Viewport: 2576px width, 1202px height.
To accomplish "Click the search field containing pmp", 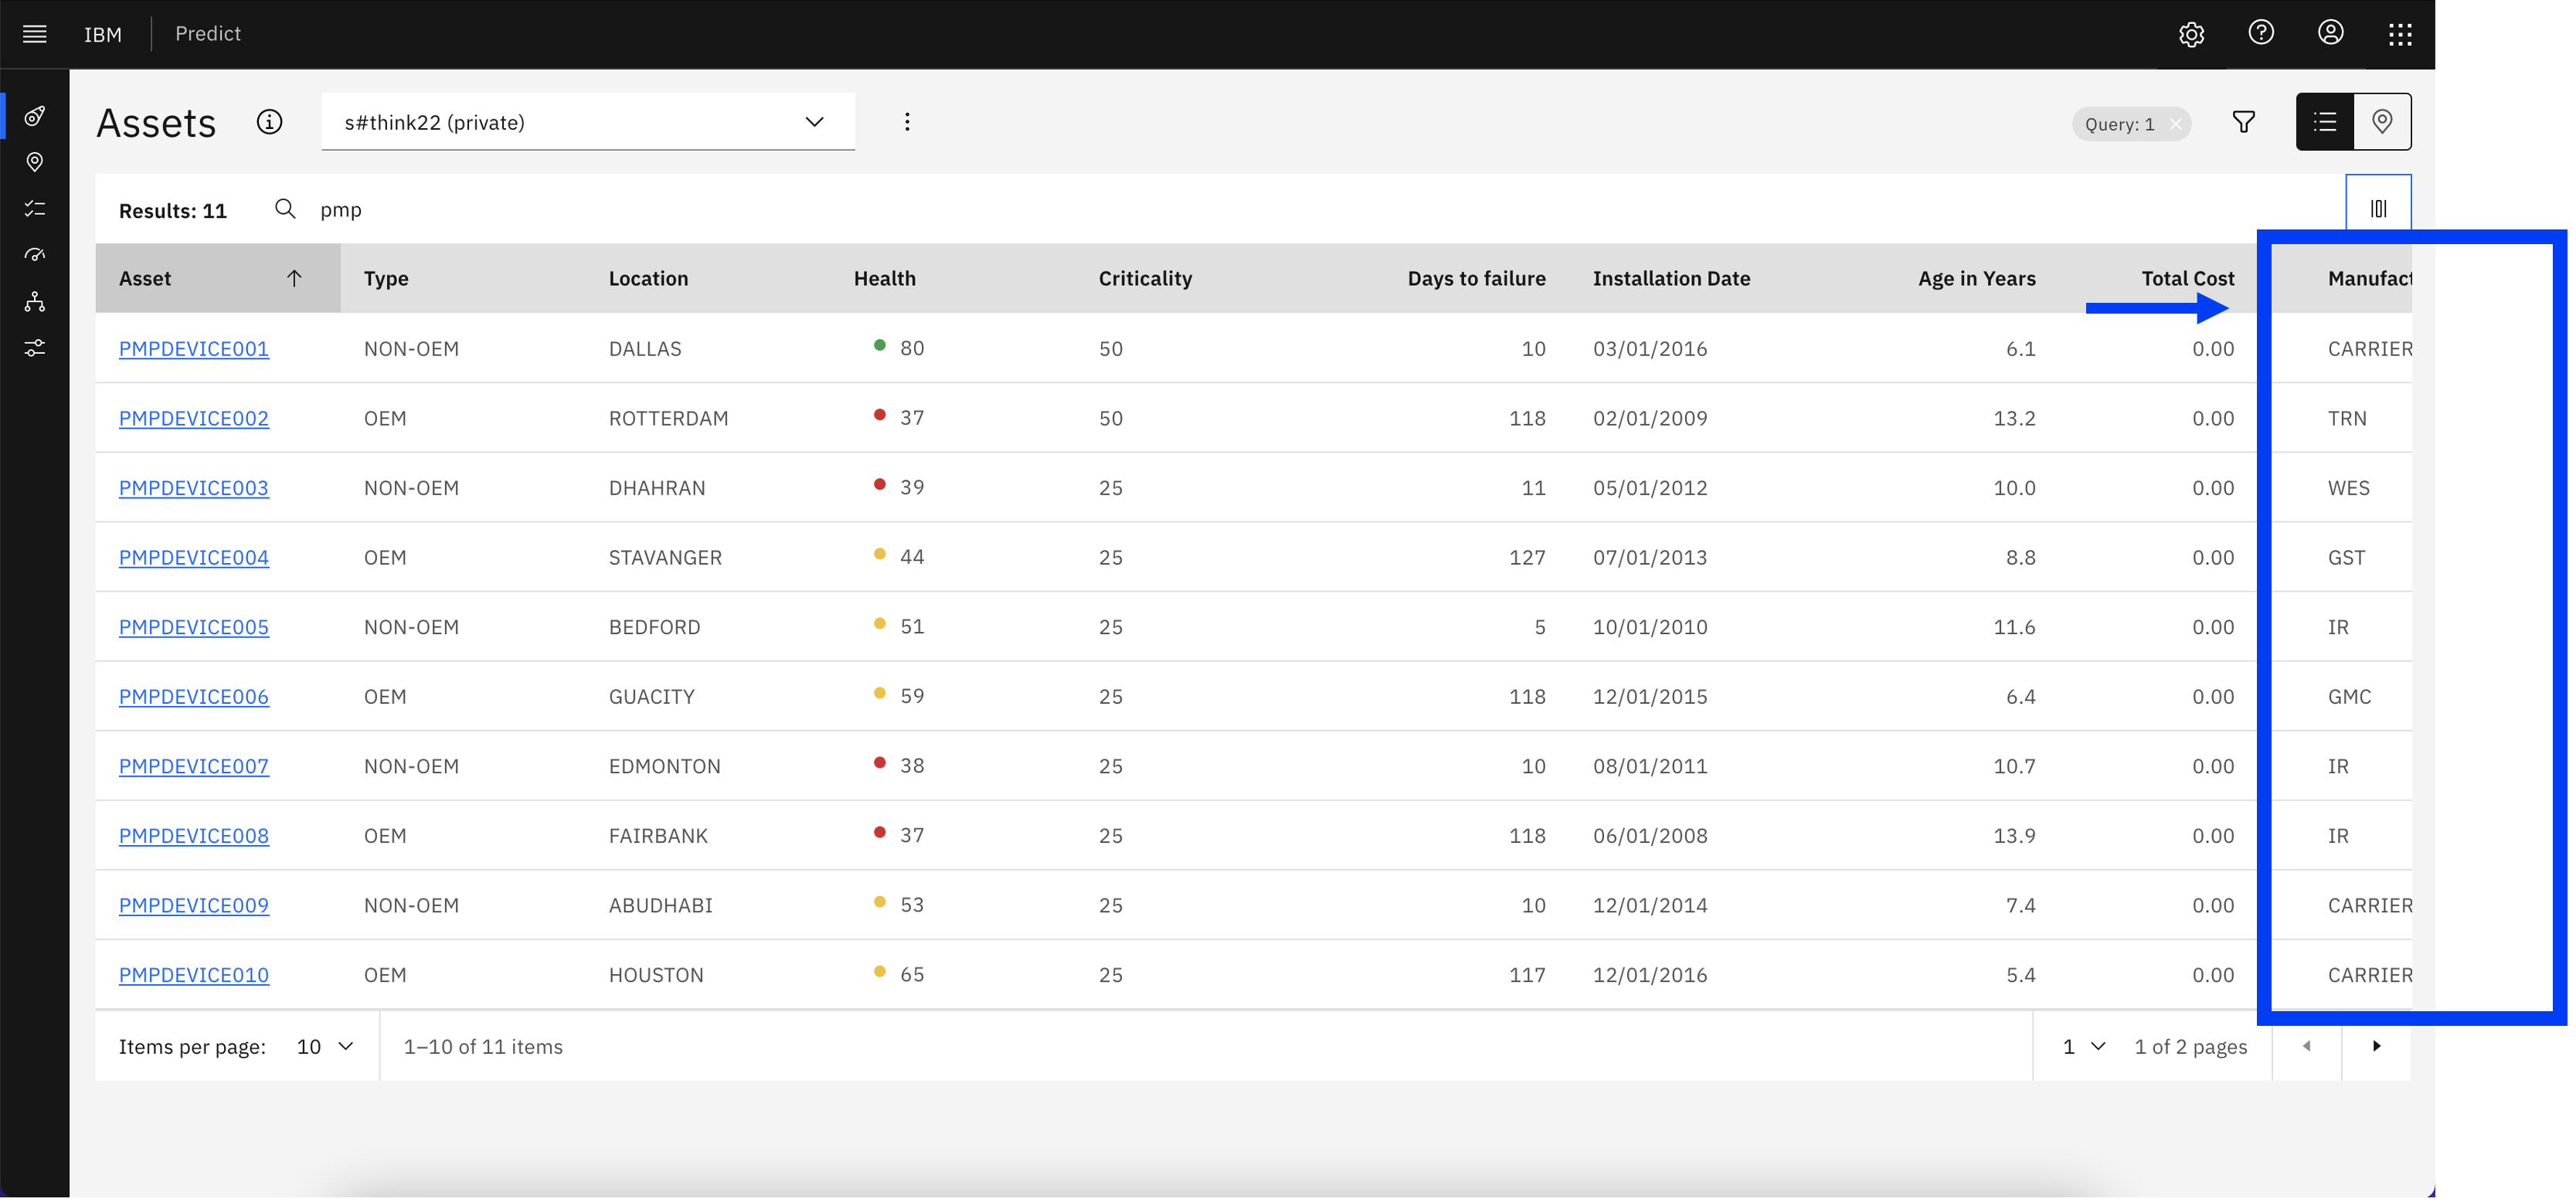I will coord(1300,209).
